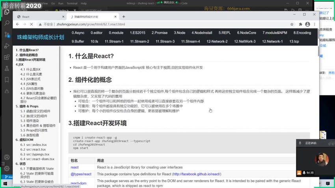Click the sidebar table-of-contents scrollbar

point(60,84)
